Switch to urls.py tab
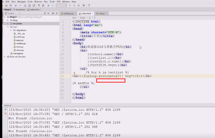The height and width of the screenshot is (138, 215). point(102,13)
